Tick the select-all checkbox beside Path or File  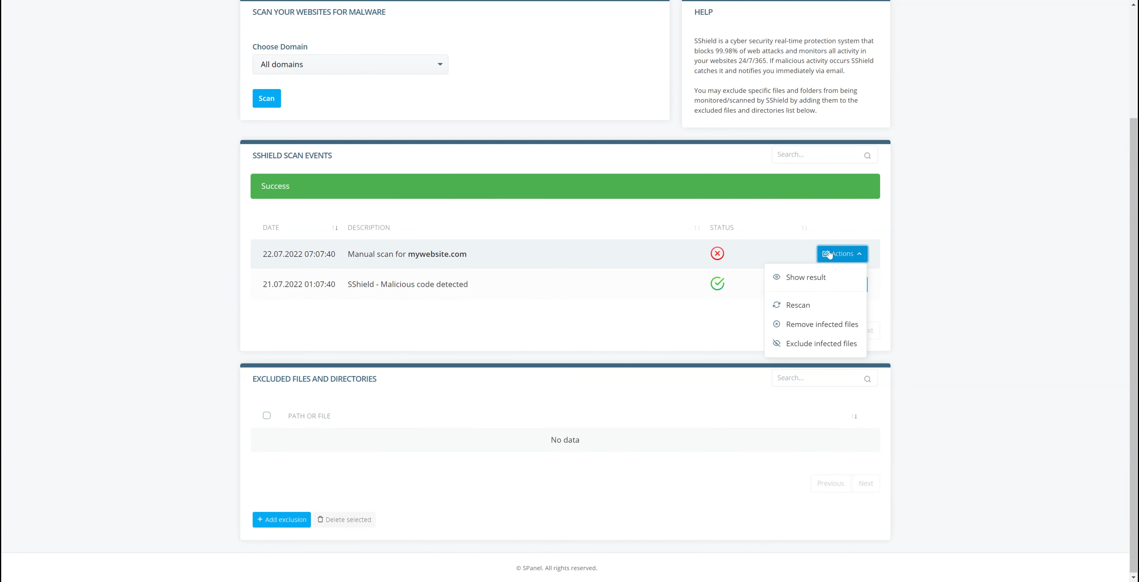[267, 415]
